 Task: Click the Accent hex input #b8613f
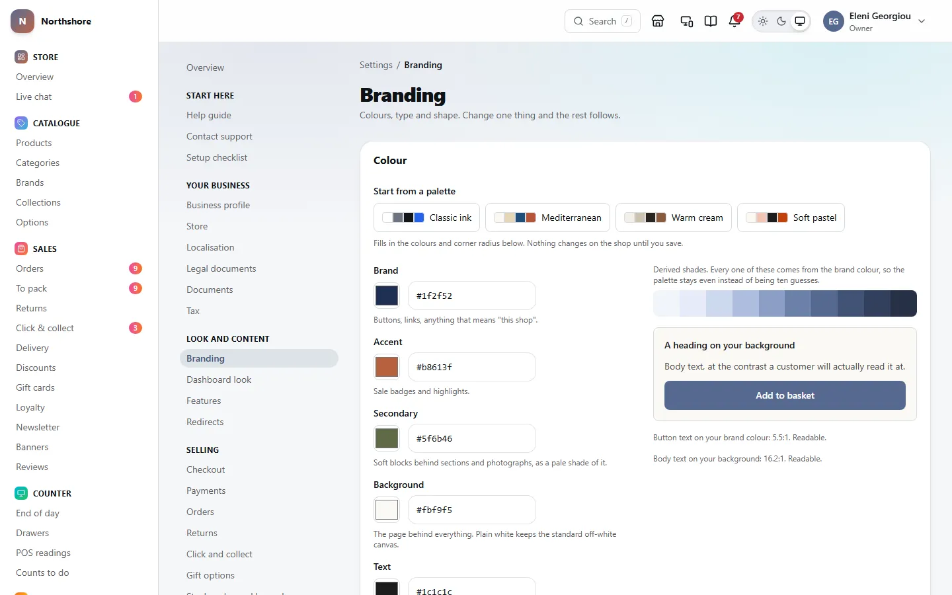[x=472, y=367]
